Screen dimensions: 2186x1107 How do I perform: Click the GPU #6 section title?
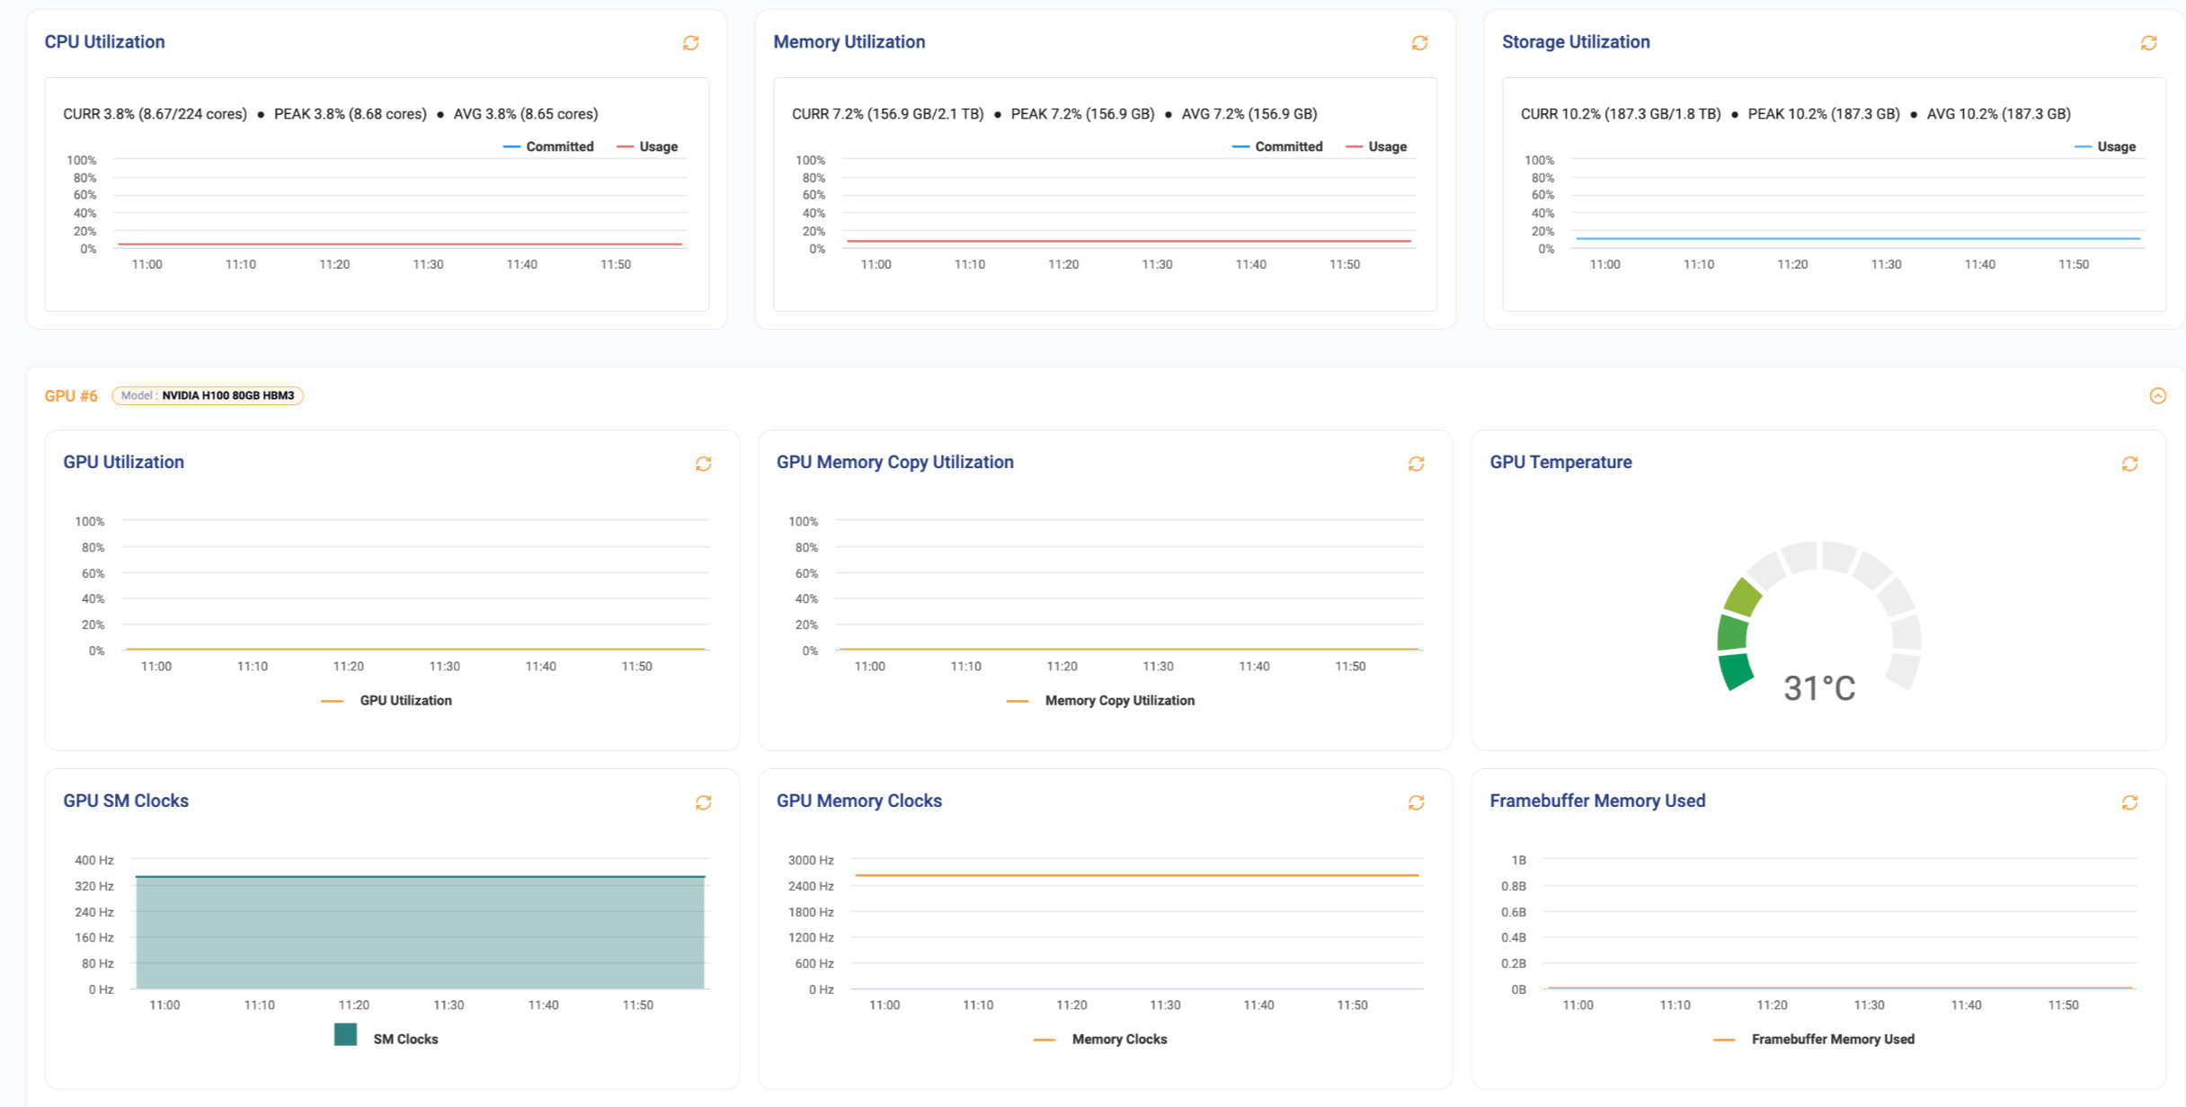[71, 396]
